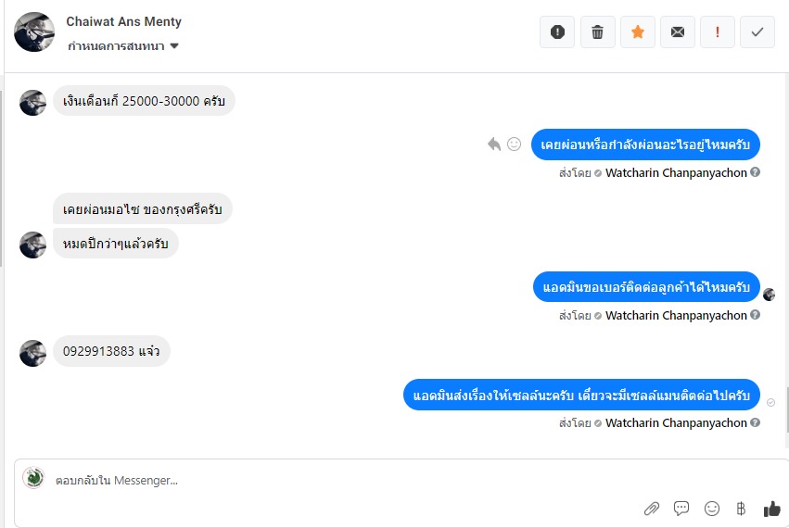Delete conversation using trash icon
Image resolution: width=789 pixels, height=528 pixels.
tap(597, 32)
